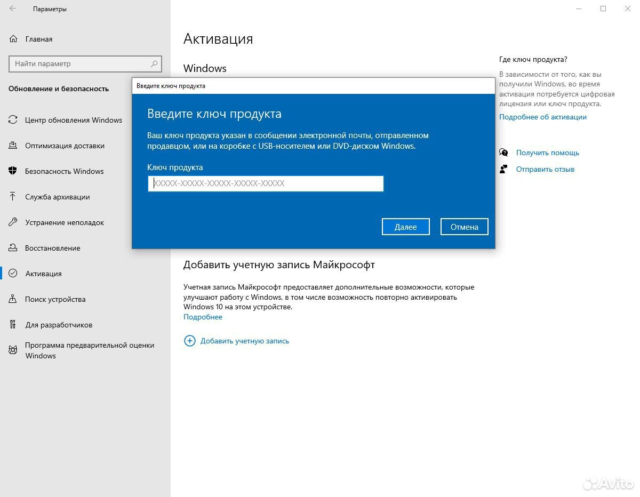Click the search magnifier in Найти параметр

pyautogui.click(x=154, y=63)
